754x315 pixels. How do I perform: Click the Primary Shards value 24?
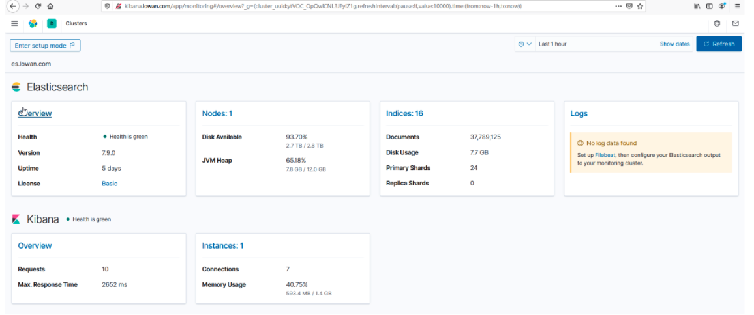pos(474,167)
